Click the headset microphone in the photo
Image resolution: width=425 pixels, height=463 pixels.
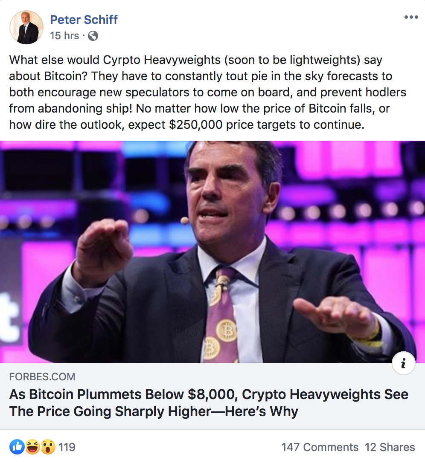184,220
